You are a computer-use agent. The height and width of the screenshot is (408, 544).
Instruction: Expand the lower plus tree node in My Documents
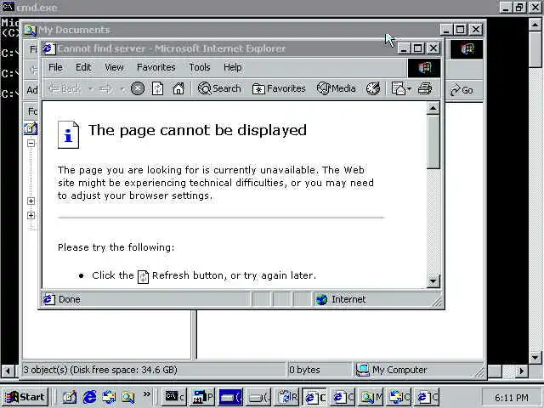pyautogui.click(x=31, y=215)
